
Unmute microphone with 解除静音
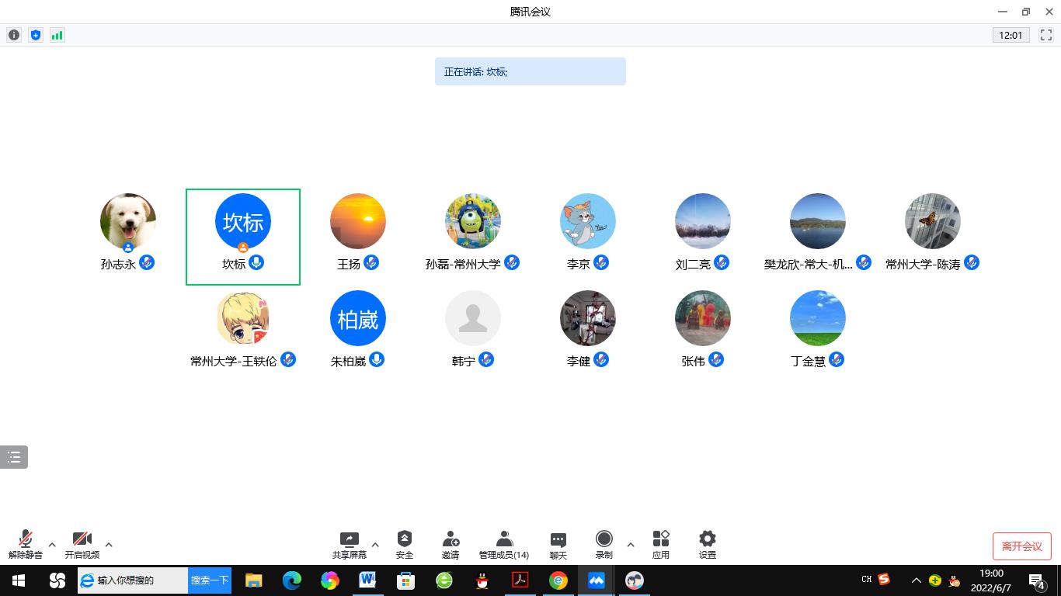pos(26,545)
